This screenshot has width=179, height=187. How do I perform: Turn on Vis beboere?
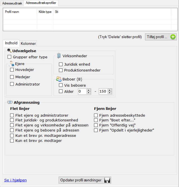coord(61,85)
